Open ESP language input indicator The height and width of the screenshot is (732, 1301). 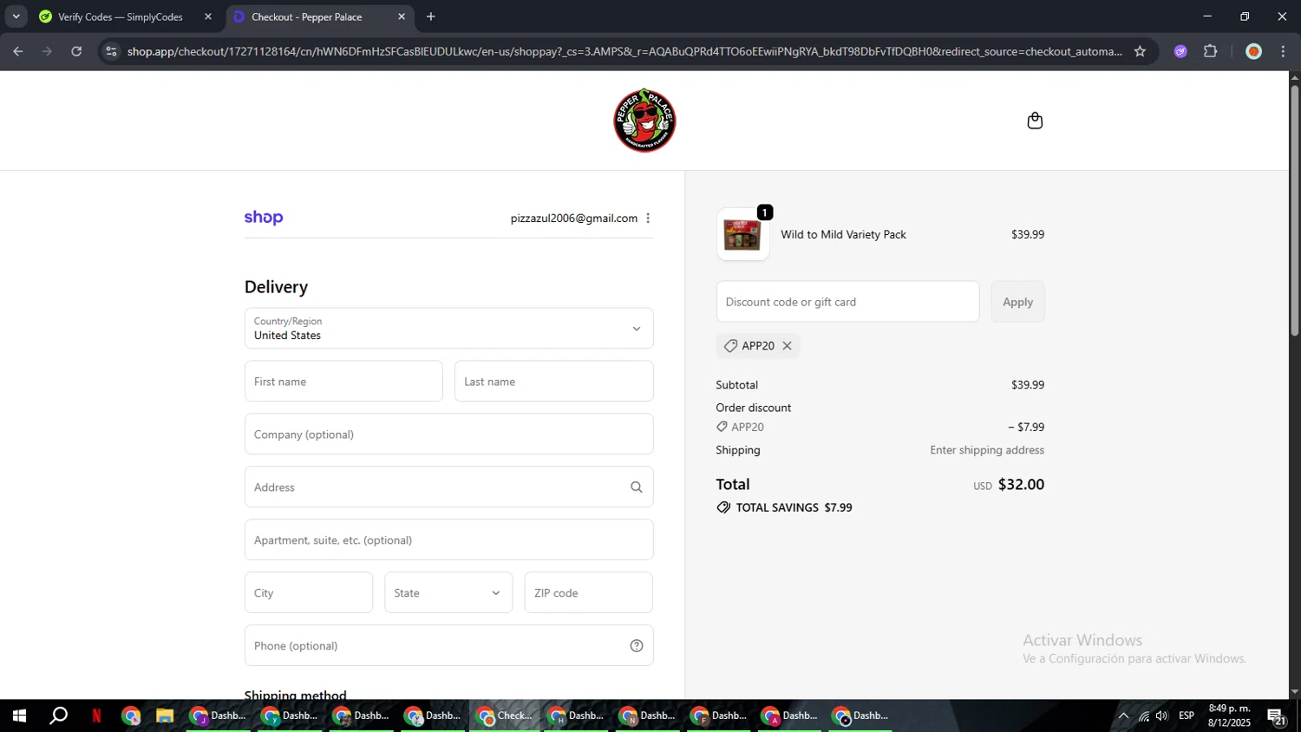[x=1187, y=716]
